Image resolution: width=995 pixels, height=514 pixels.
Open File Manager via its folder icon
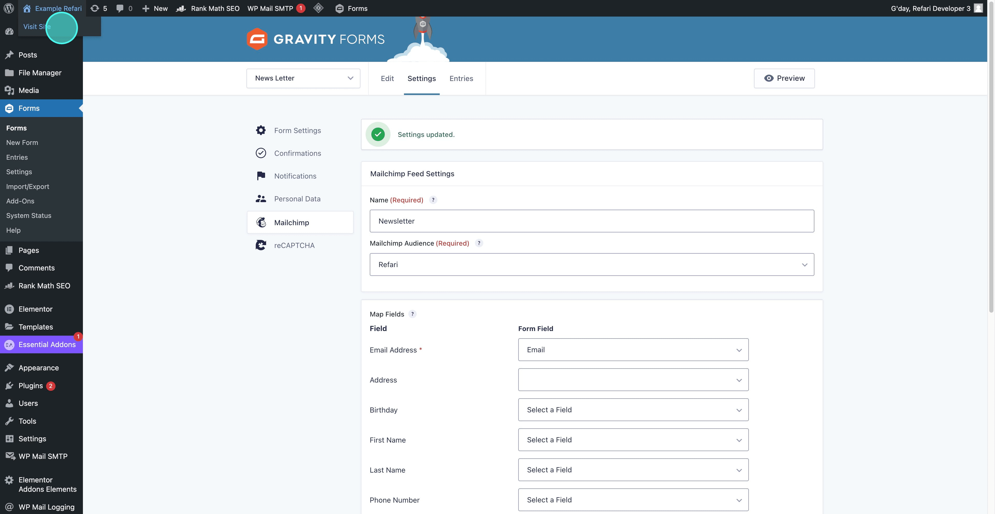click(9, 72)
